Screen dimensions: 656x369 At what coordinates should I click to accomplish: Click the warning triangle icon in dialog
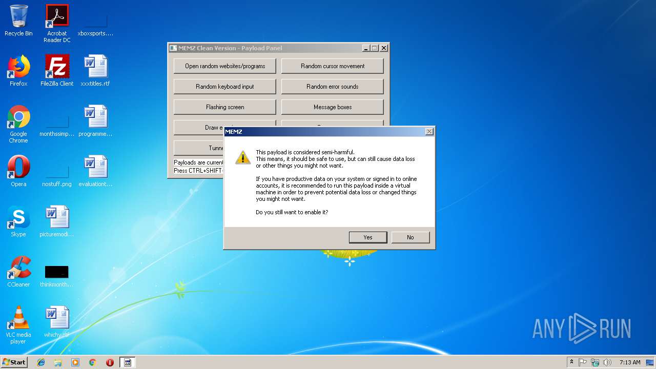pyautogui.click(x=243, y=157)
